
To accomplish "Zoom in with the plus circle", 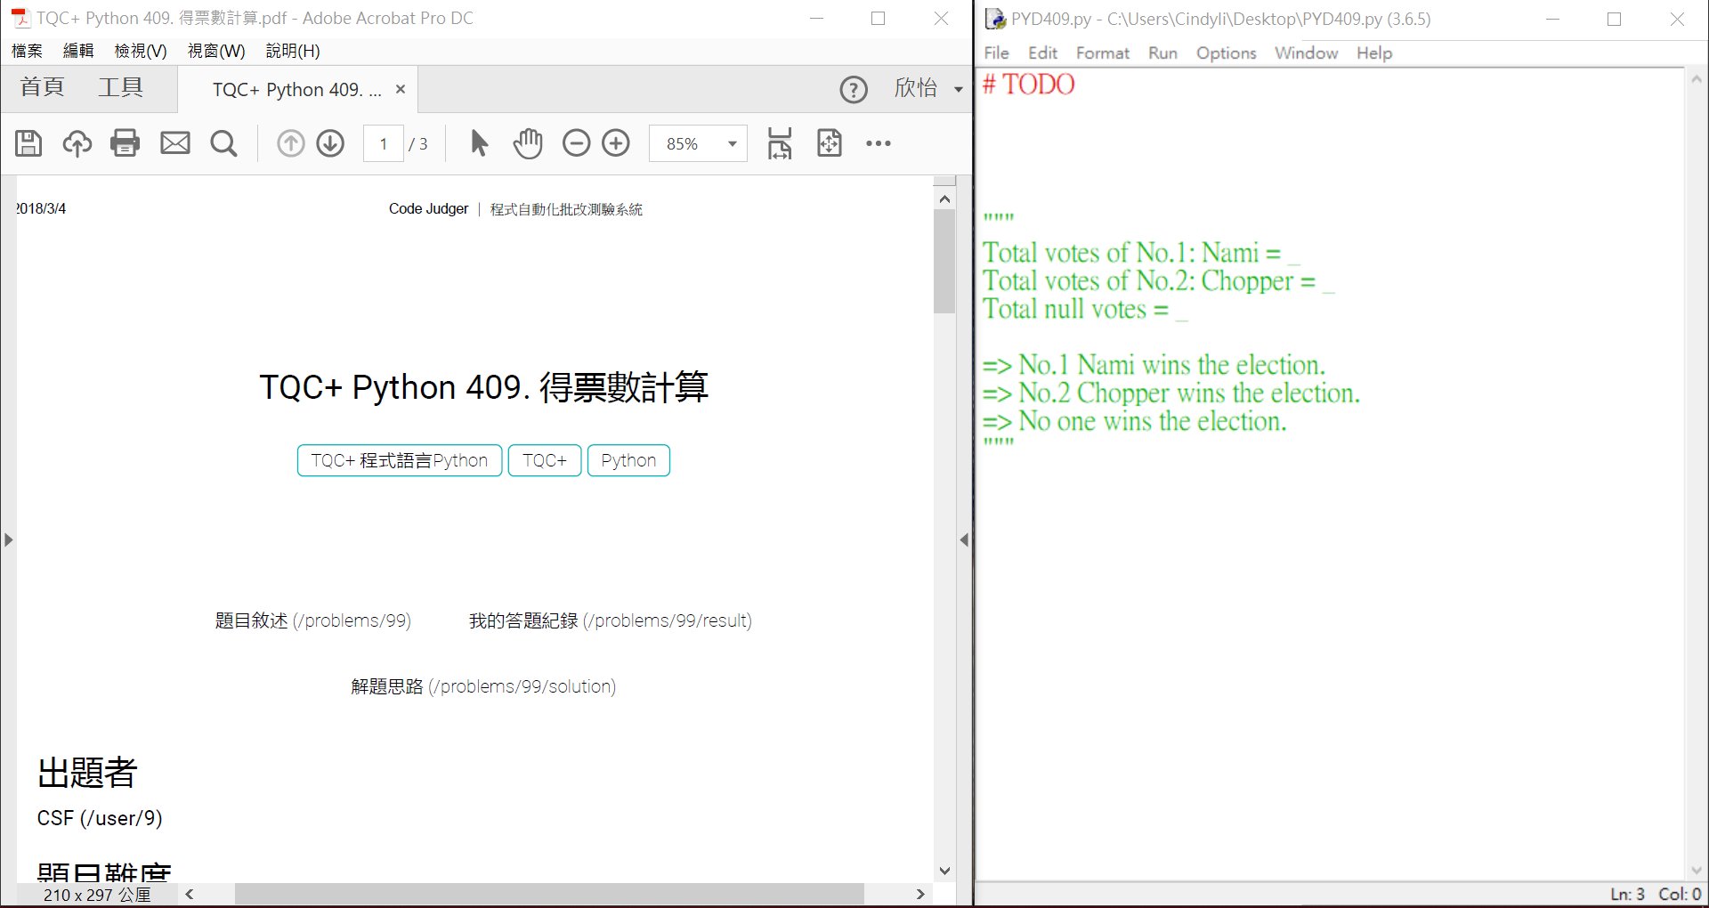I will pyautogui.click(x=616, y=143).
